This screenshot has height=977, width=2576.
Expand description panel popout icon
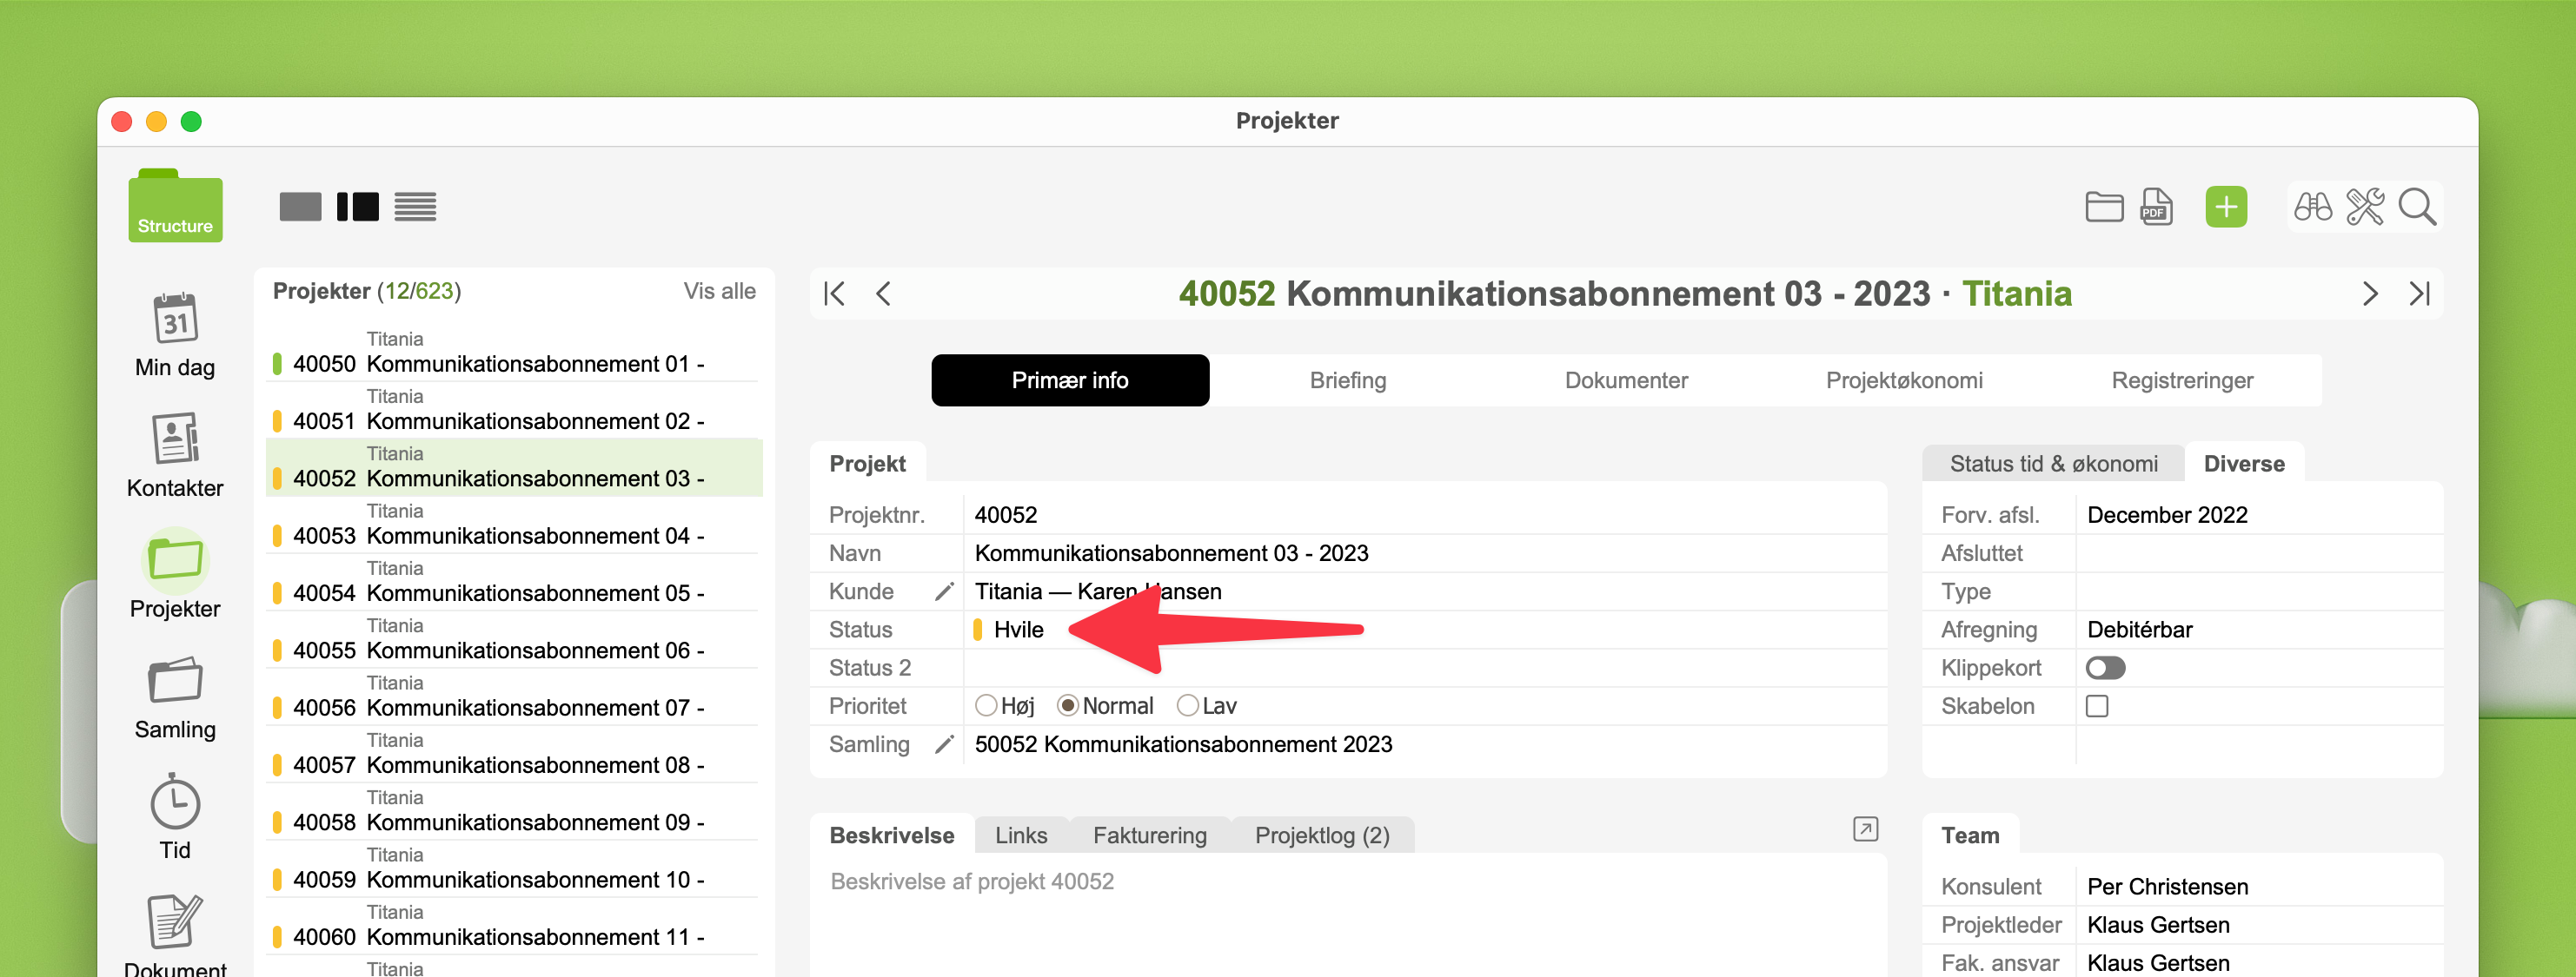click(1864, 829)
